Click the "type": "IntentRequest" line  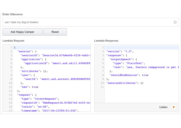[40, 99]
